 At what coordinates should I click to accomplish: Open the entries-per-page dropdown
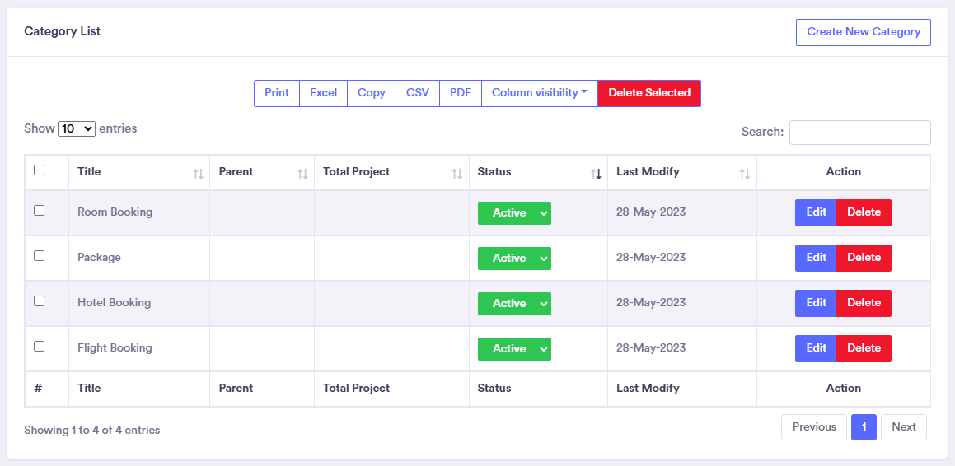tap(77, 129)
